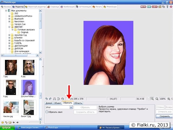Flip the image vertically
173x130 pixels.
pos(58,99)
